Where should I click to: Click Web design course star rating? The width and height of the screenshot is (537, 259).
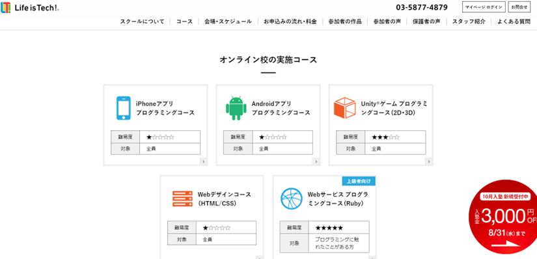pyautogui.click(x=217, y=228)
